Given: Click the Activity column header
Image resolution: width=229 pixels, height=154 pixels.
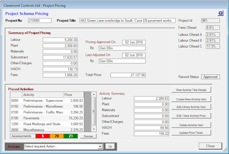Looking at the screenshot, I should pyautogui.click(x=43, y=95).
